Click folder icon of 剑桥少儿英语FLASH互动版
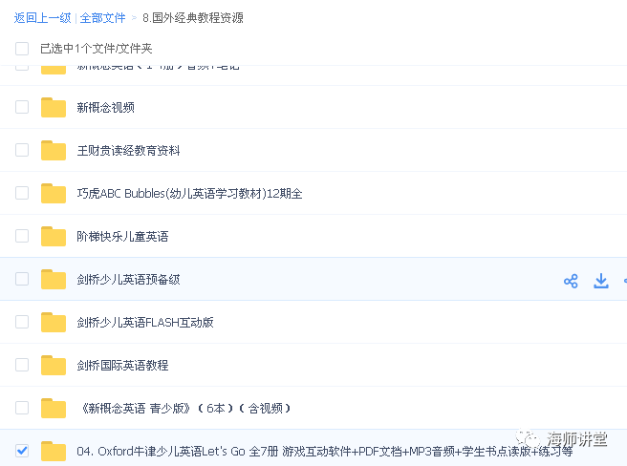The height and width of the screenshot is (466, 627). (54, 322)
